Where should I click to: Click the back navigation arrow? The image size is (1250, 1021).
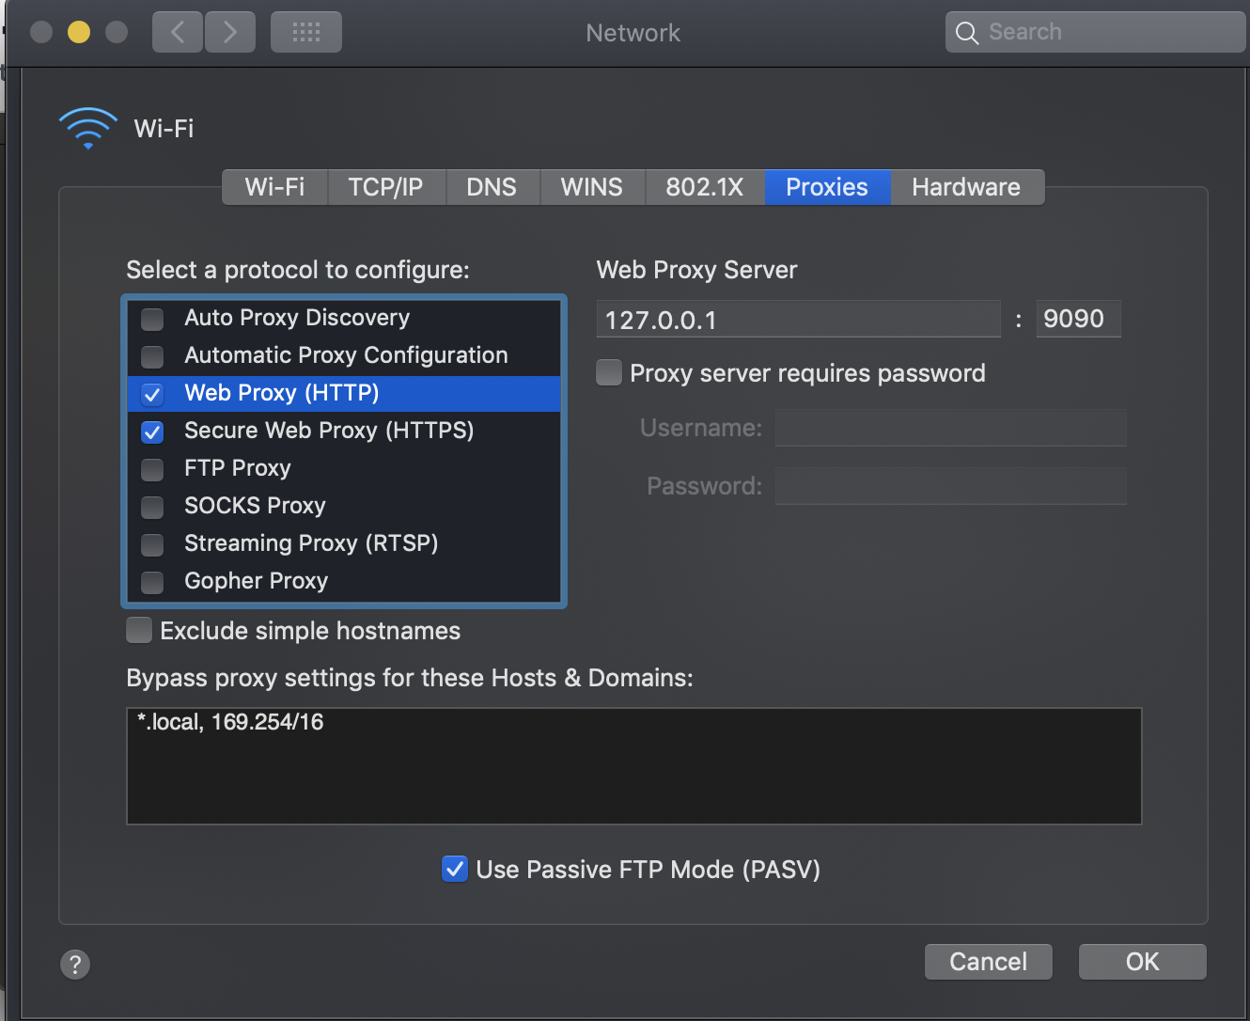point(178,33)
